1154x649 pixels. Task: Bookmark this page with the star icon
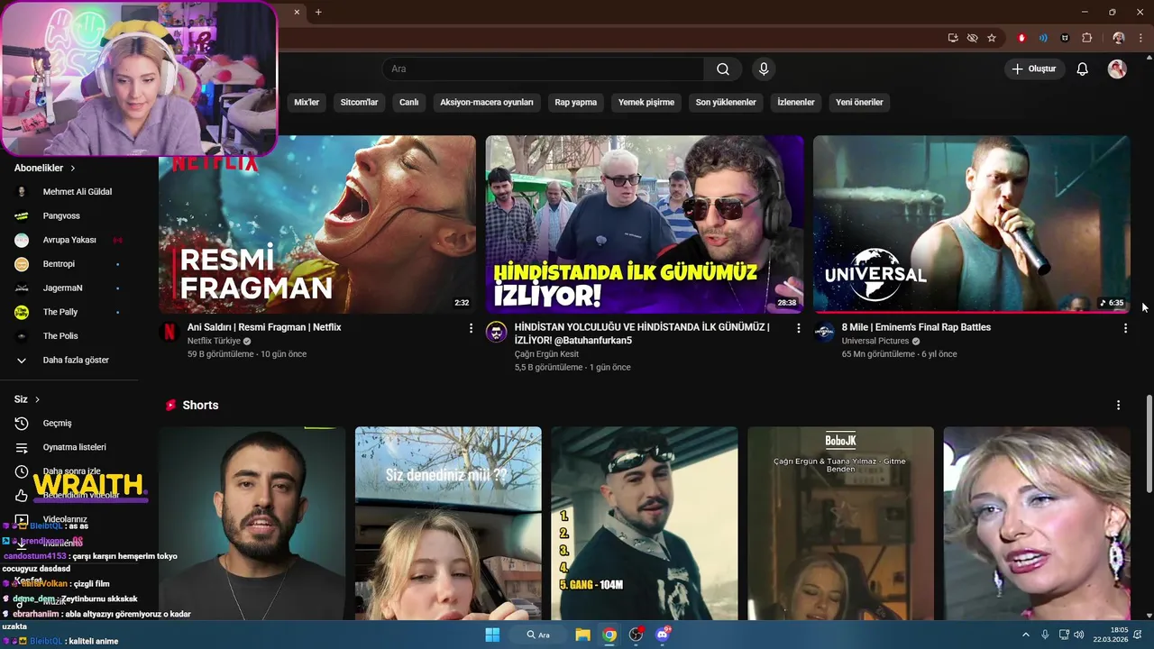pyautogui.click(x=992, y=38)
